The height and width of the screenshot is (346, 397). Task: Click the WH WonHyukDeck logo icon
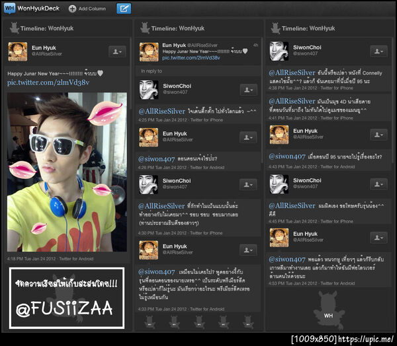tap(9, 9)
